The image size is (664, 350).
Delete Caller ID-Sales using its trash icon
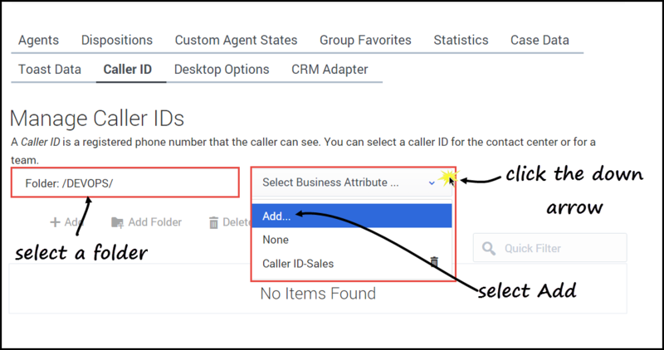pyautogui.click(x=433, y=263)
